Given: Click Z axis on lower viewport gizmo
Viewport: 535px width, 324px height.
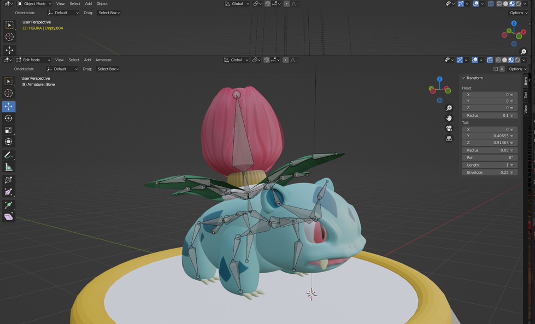Looking at the screenshot, I should [439, 79].
